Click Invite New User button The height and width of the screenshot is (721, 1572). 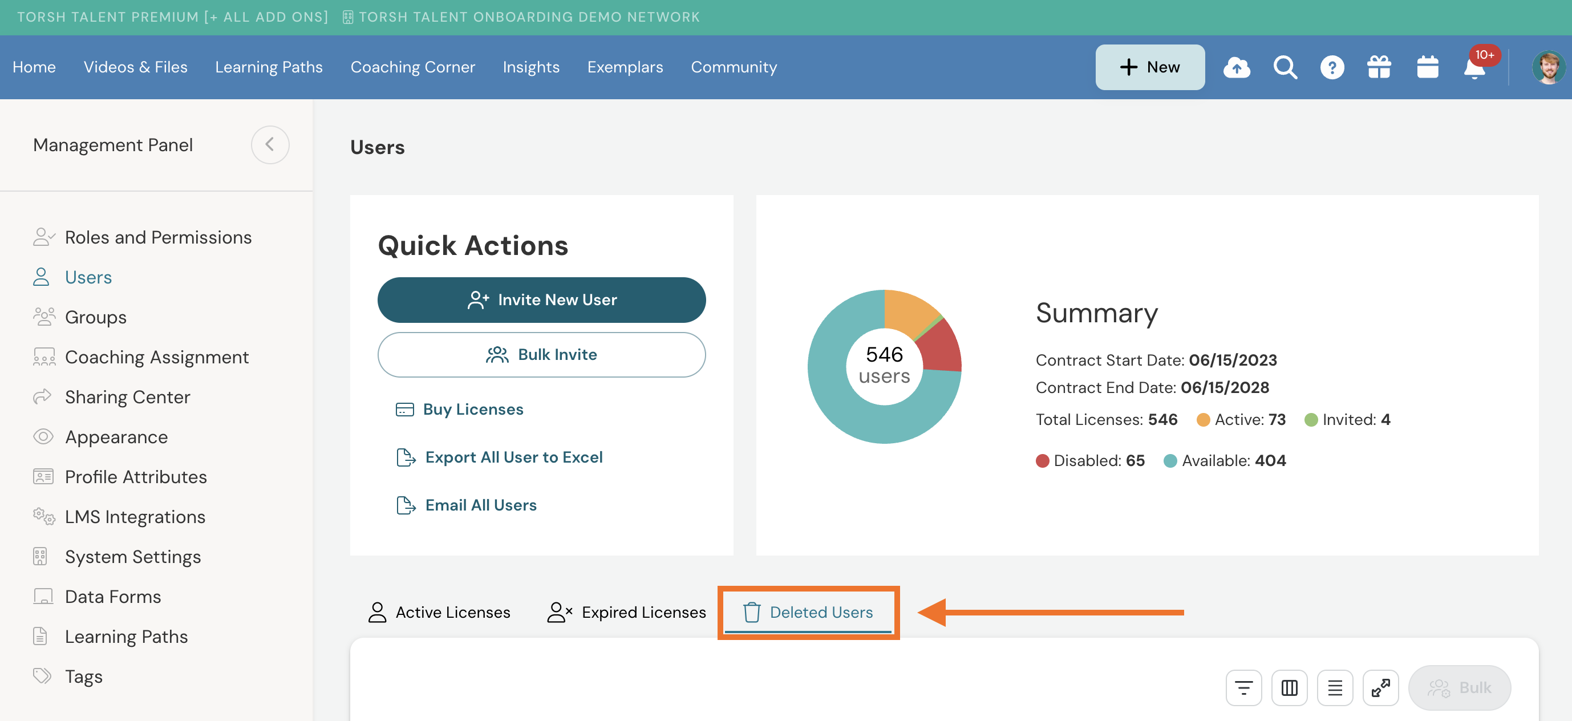(541, 300)
